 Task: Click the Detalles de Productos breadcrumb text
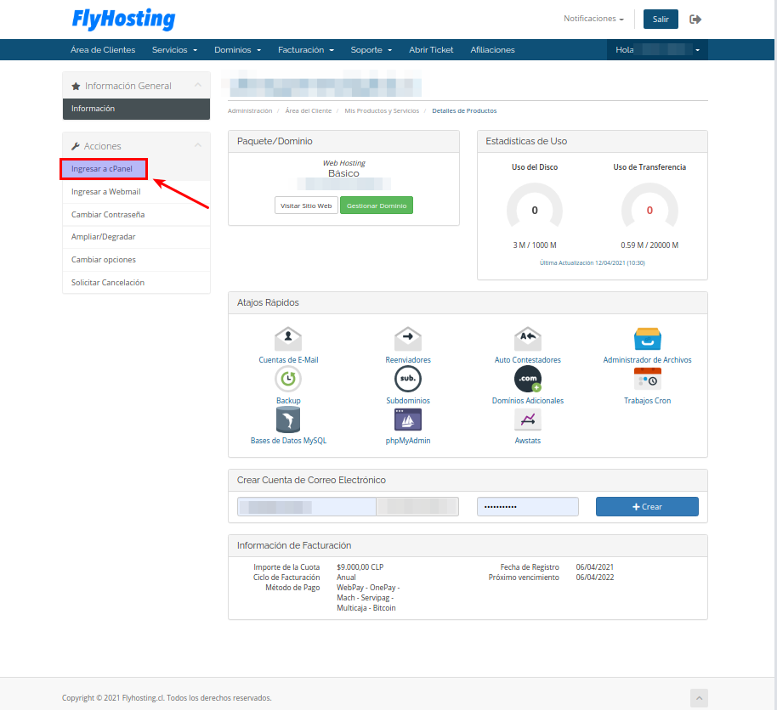(x=464, y=111)
